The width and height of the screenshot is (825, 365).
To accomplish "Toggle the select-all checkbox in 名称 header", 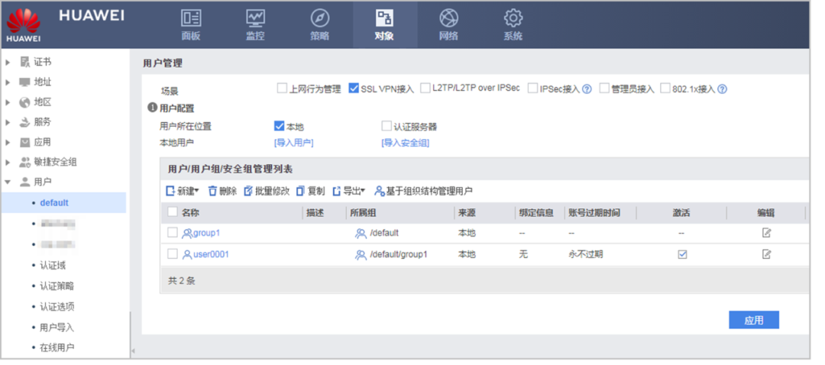I will point(172,212).
